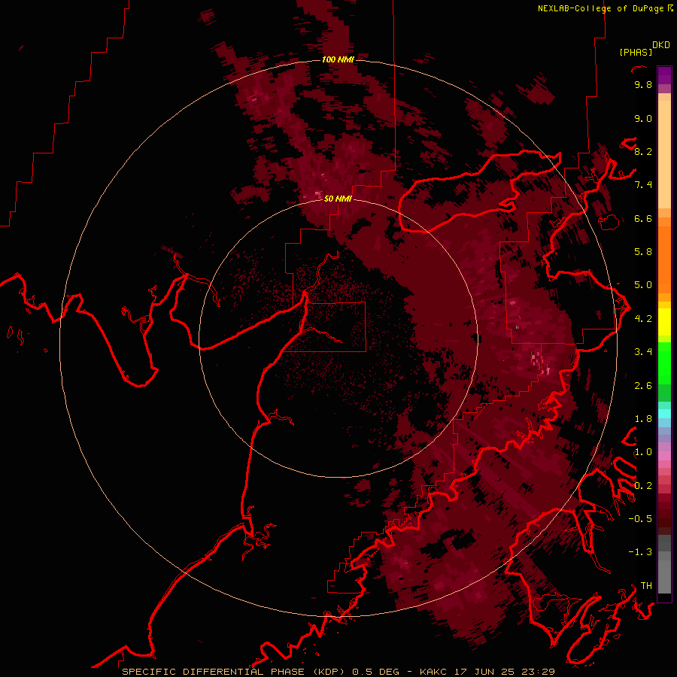The image size is (677, 677).
Task: Click the 5.8 scale value
Action: (643, 252)
